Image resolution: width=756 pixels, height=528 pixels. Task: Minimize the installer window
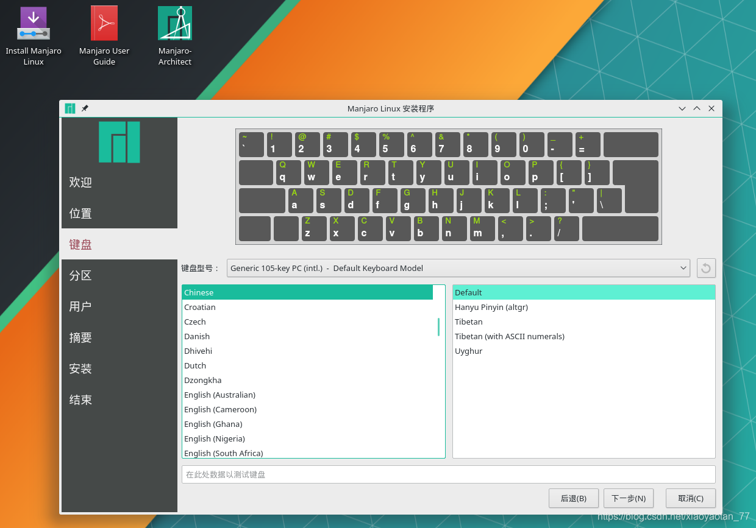[x=682, y=108]
